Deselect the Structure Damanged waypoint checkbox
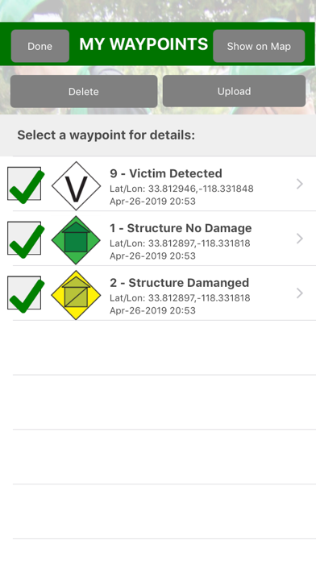Image resolution: width=316 pixels, height=561 pixels. click(24, 293)
